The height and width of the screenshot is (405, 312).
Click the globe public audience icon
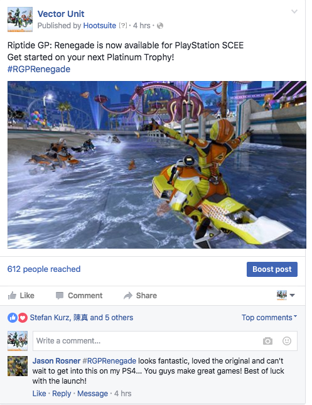[160, 26]
